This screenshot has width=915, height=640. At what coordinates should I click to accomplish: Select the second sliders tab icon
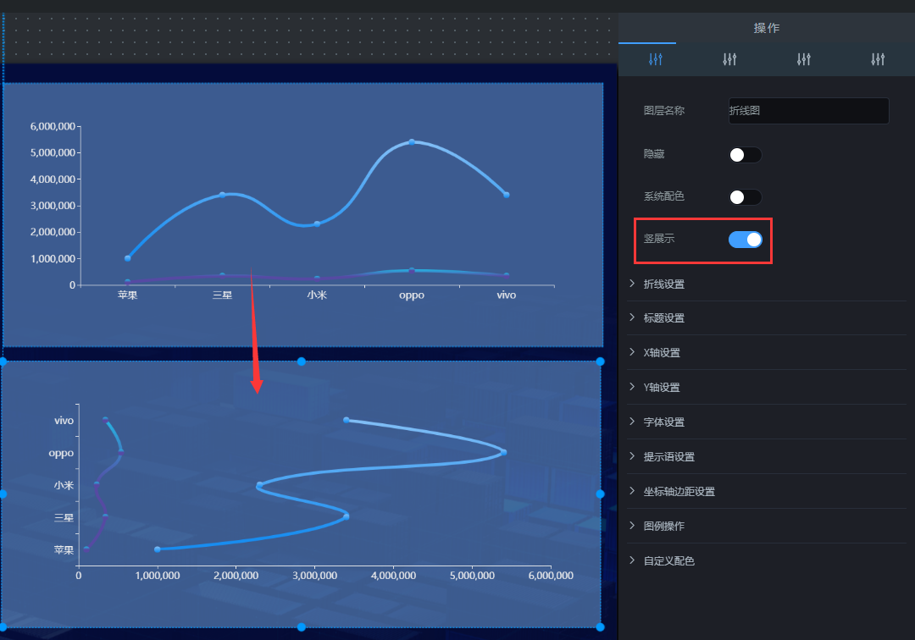point(729,59)
